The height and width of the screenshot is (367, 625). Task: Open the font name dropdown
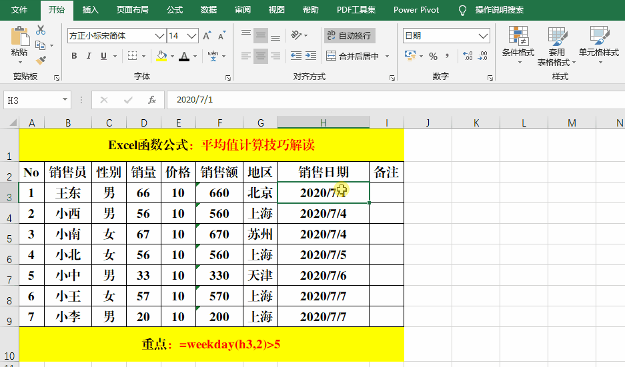click(159, 36)
